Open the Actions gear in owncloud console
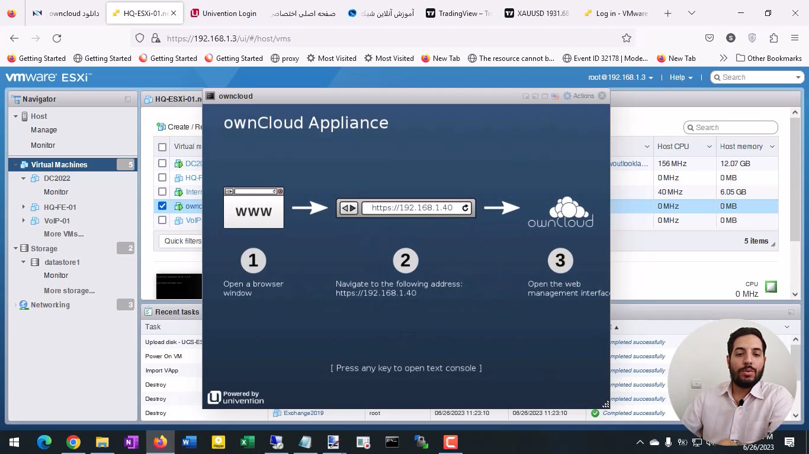The height and width of the screenshot is (454, 809). pyautogui.click(x=579, y=96)
